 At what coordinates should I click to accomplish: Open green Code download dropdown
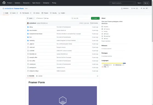(95, 18)
